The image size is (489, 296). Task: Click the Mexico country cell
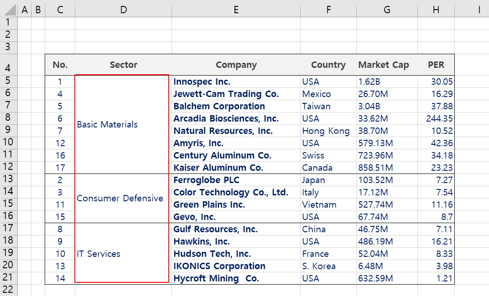pos(328,94)
